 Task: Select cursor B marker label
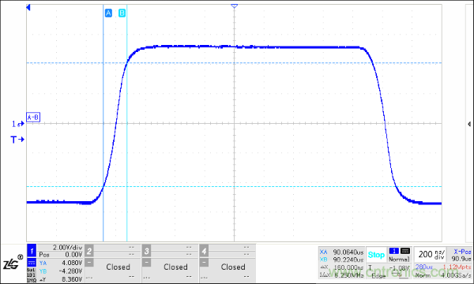tap(122, 13)
